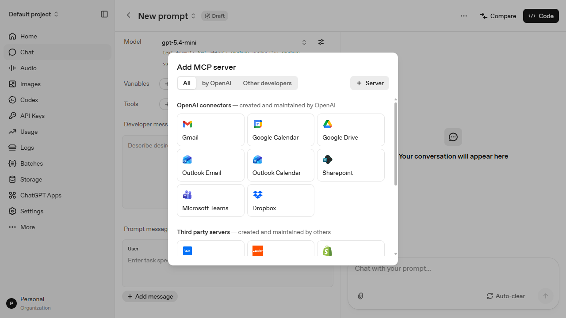Screen dimensions: 566x318
Task: Pick the Sharepoint connector icon
Action: coord(328,159)
